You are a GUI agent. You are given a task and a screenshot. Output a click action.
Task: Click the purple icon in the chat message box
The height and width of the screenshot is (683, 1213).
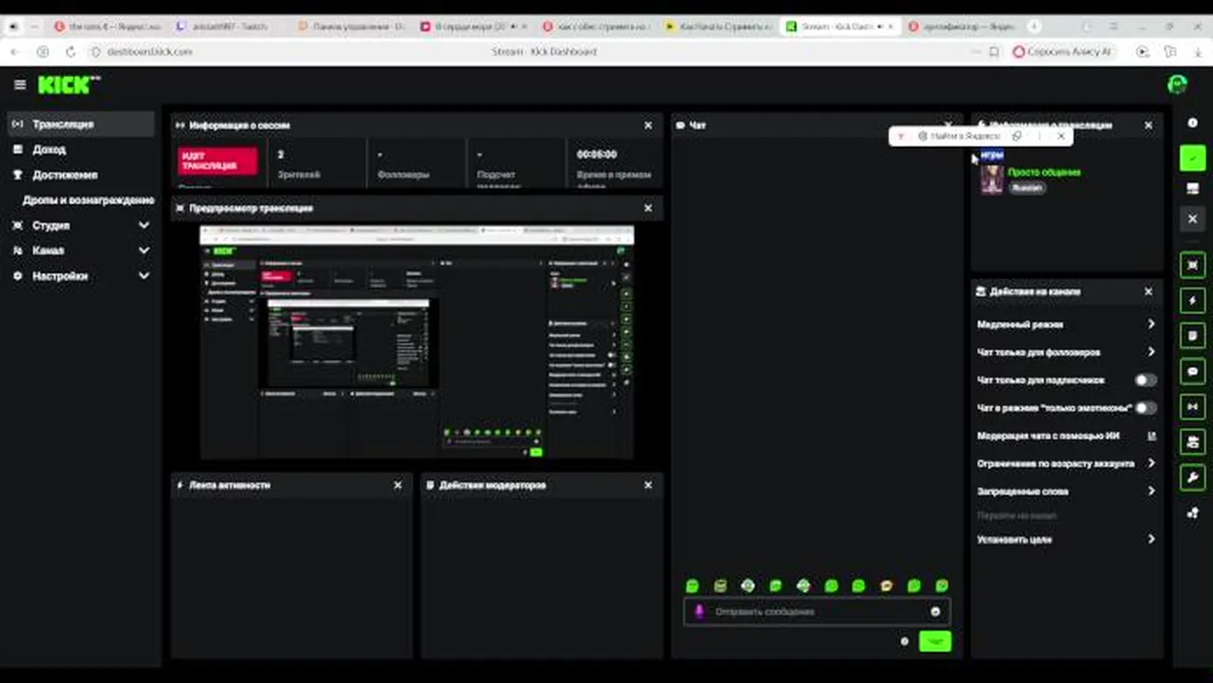pos(700,612)
